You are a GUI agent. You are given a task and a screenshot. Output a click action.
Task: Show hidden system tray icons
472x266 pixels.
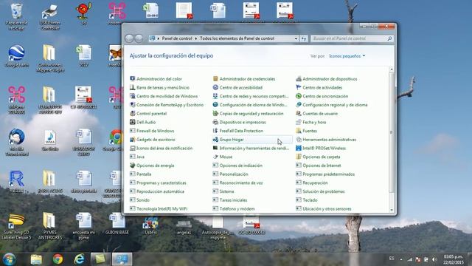(x=401, y=259)
